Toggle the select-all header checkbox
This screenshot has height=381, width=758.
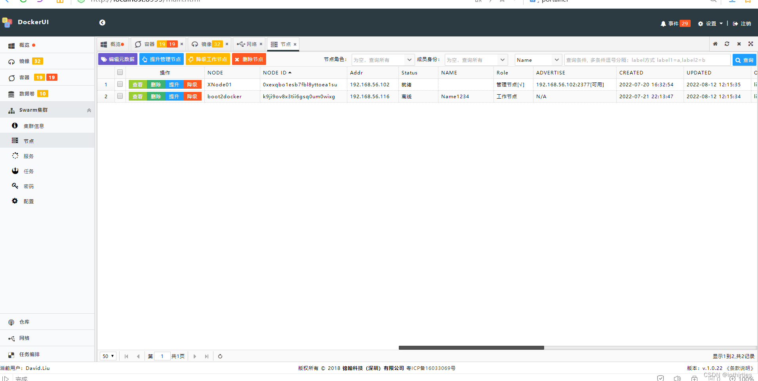tap(120, 72)
